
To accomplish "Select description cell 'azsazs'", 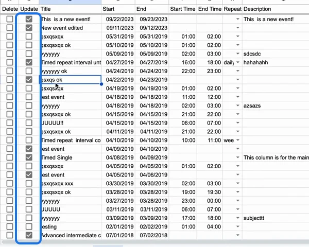I will click(276, 105).
